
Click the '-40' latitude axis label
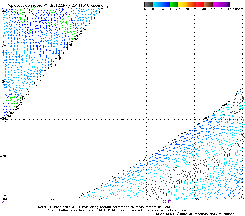click(3, 195)
